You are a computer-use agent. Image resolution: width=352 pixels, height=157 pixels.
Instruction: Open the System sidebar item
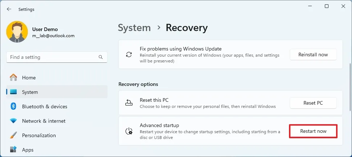coord(30,92)
